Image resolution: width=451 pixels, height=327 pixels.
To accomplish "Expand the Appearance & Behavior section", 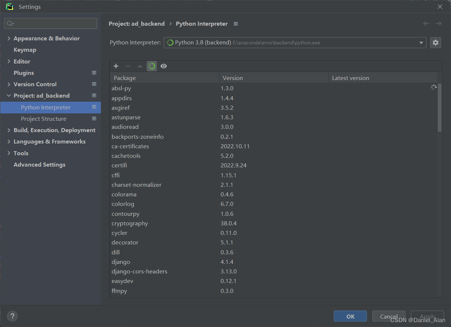I will 9,38.
